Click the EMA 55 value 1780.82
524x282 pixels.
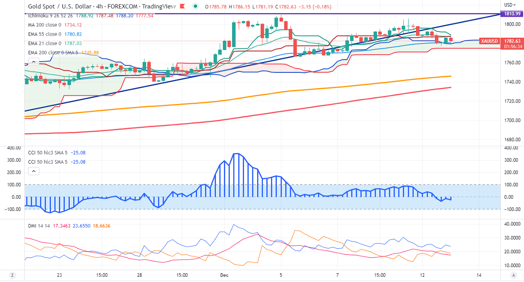tap(73, 34)
